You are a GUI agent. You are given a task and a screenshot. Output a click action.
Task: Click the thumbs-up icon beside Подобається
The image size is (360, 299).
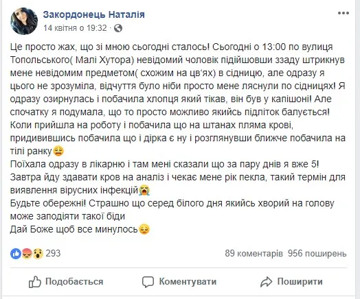point(34,282)
